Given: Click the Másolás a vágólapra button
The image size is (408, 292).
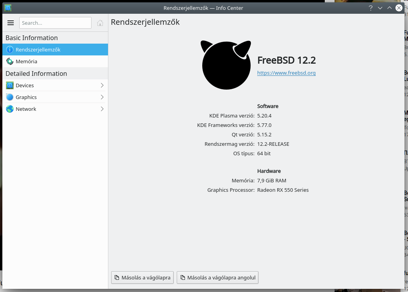Looking at the screenshot, I should point(142,277).
